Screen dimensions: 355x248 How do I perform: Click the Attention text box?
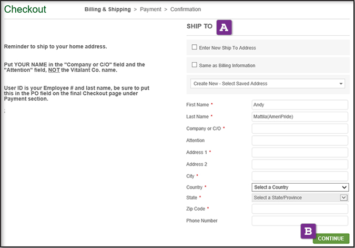[x=300, y=141]
